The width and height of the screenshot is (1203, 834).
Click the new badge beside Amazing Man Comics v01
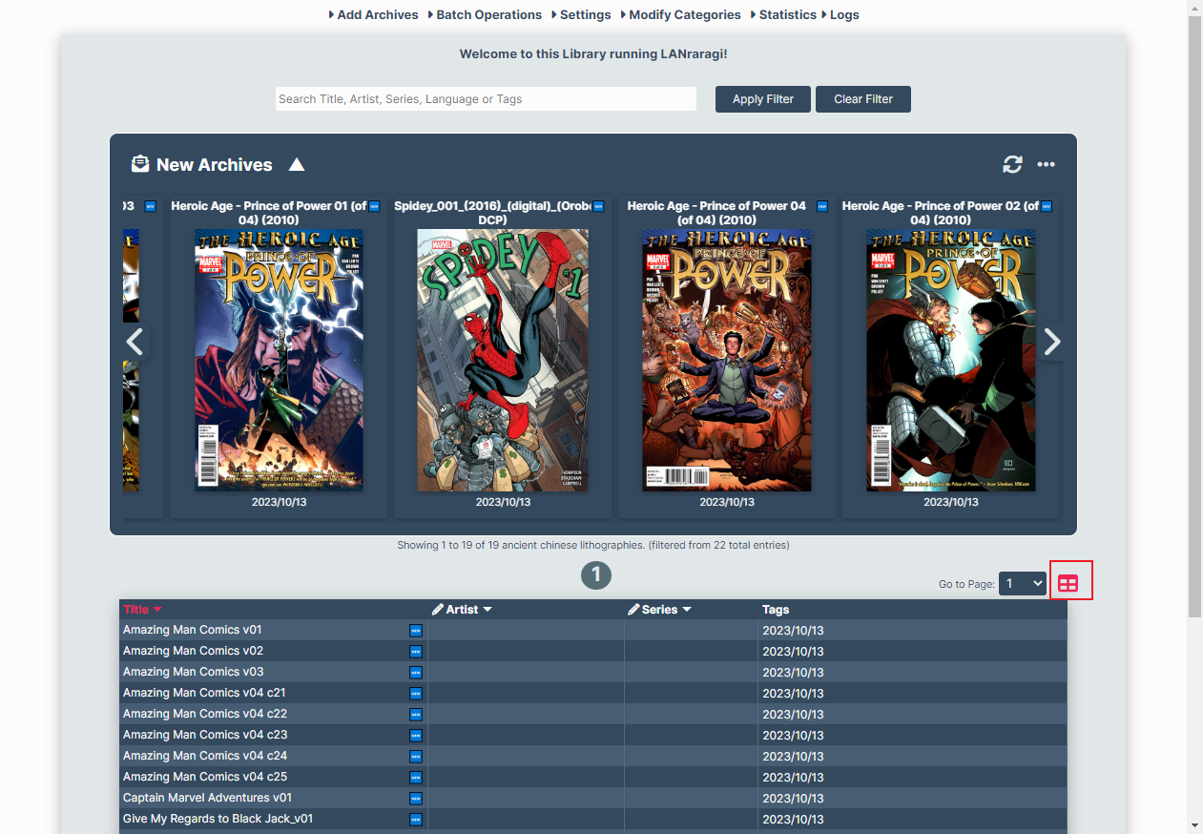[x=416, y=631]
